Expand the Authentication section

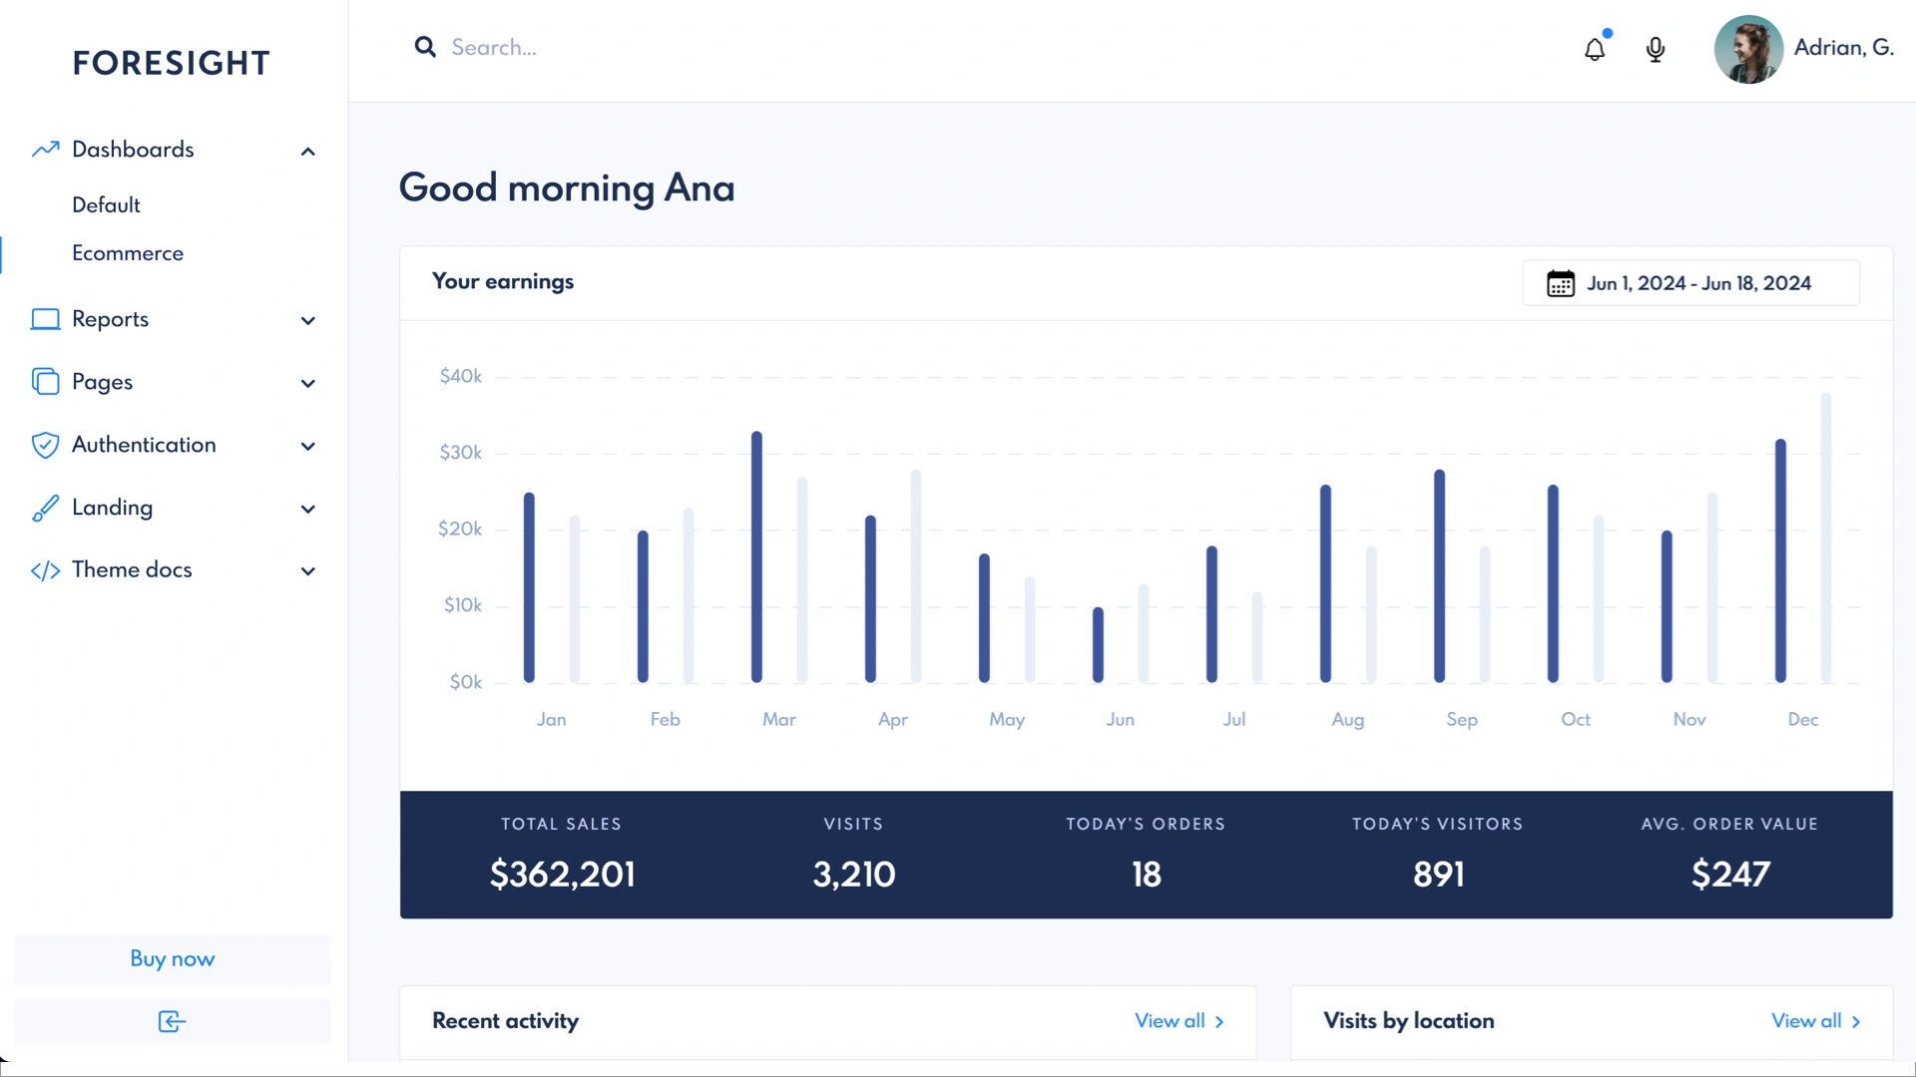coord(308,447)
